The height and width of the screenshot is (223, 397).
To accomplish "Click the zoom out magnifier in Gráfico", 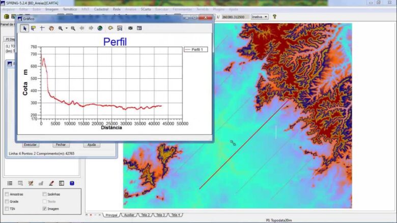I will [73, 28].
